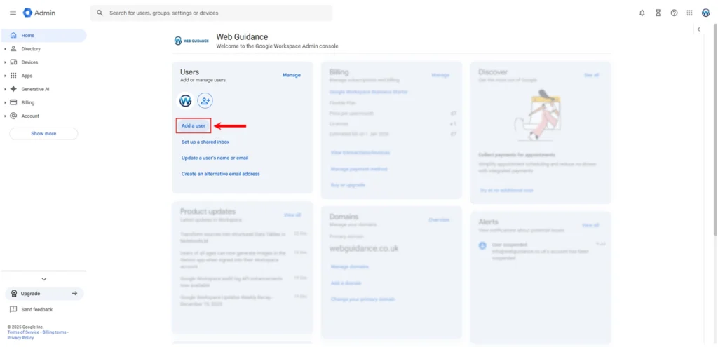The image size is (718, 347).
Task: Collapse the right side panel chevron
Action: pyautogui.click(x=699, y=29)
